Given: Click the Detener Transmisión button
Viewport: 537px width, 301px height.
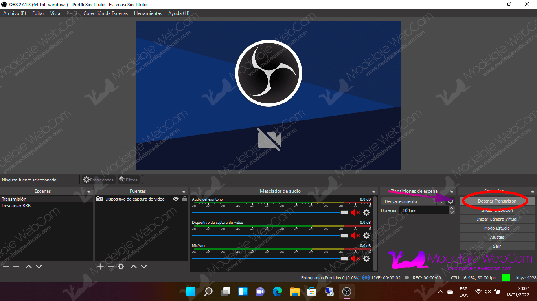Looking at the screenshot, I should click(x=497, y=201).
